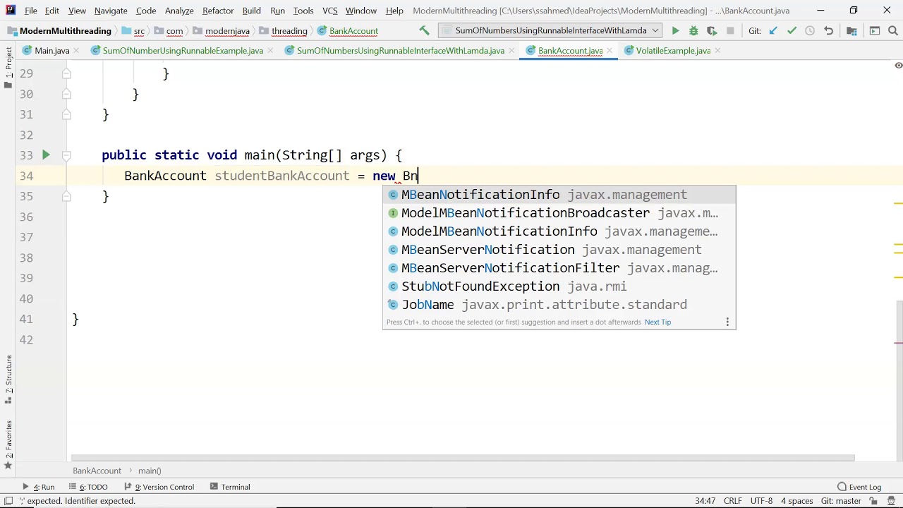Close the BankAccount.java tab
Image resolution: width=903 pixels, height=508 pixels.
tap(610, 51)
